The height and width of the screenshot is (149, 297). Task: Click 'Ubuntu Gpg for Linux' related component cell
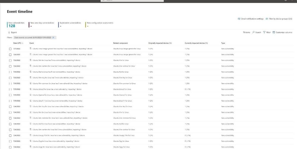pyautogui.click(x=121, y=141)
